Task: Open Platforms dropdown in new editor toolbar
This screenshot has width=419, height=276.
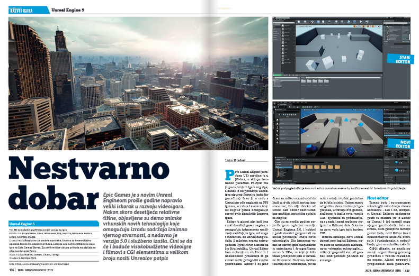Action: coord(318,107)
